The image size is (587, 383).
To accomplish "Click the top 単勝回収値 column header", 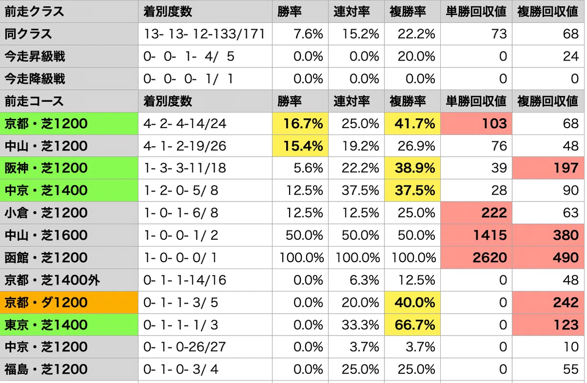I will click(475, 11).
